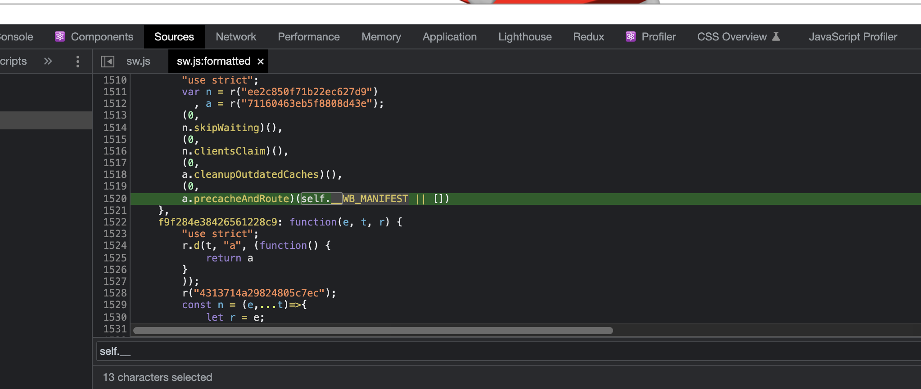The height and width of the screenshot is (389, 921).
Task: Click the horizontal scrollbar under the code
Action: coord(373,331)
